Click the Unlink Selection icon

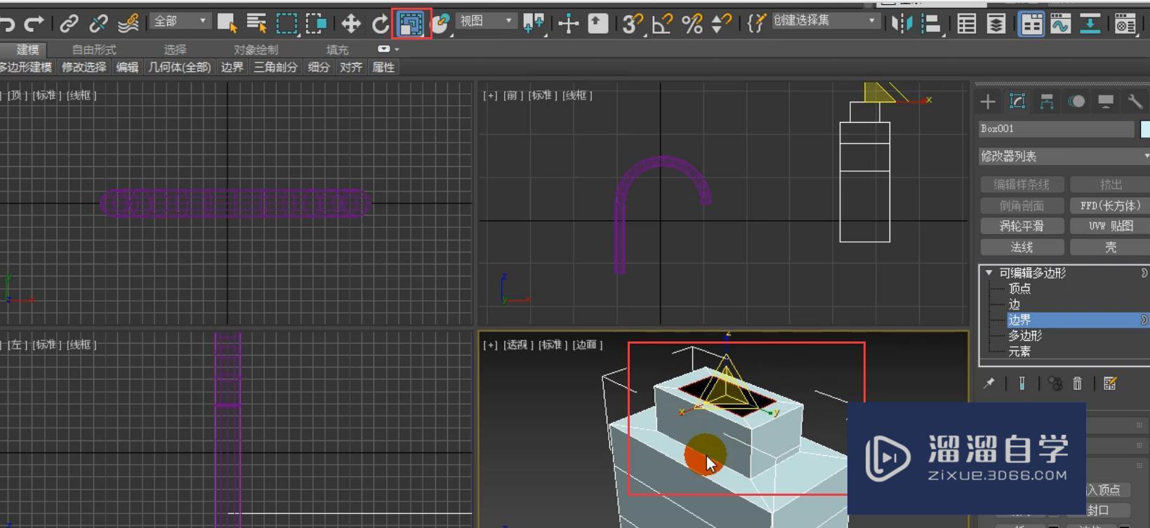coord(98,25)
